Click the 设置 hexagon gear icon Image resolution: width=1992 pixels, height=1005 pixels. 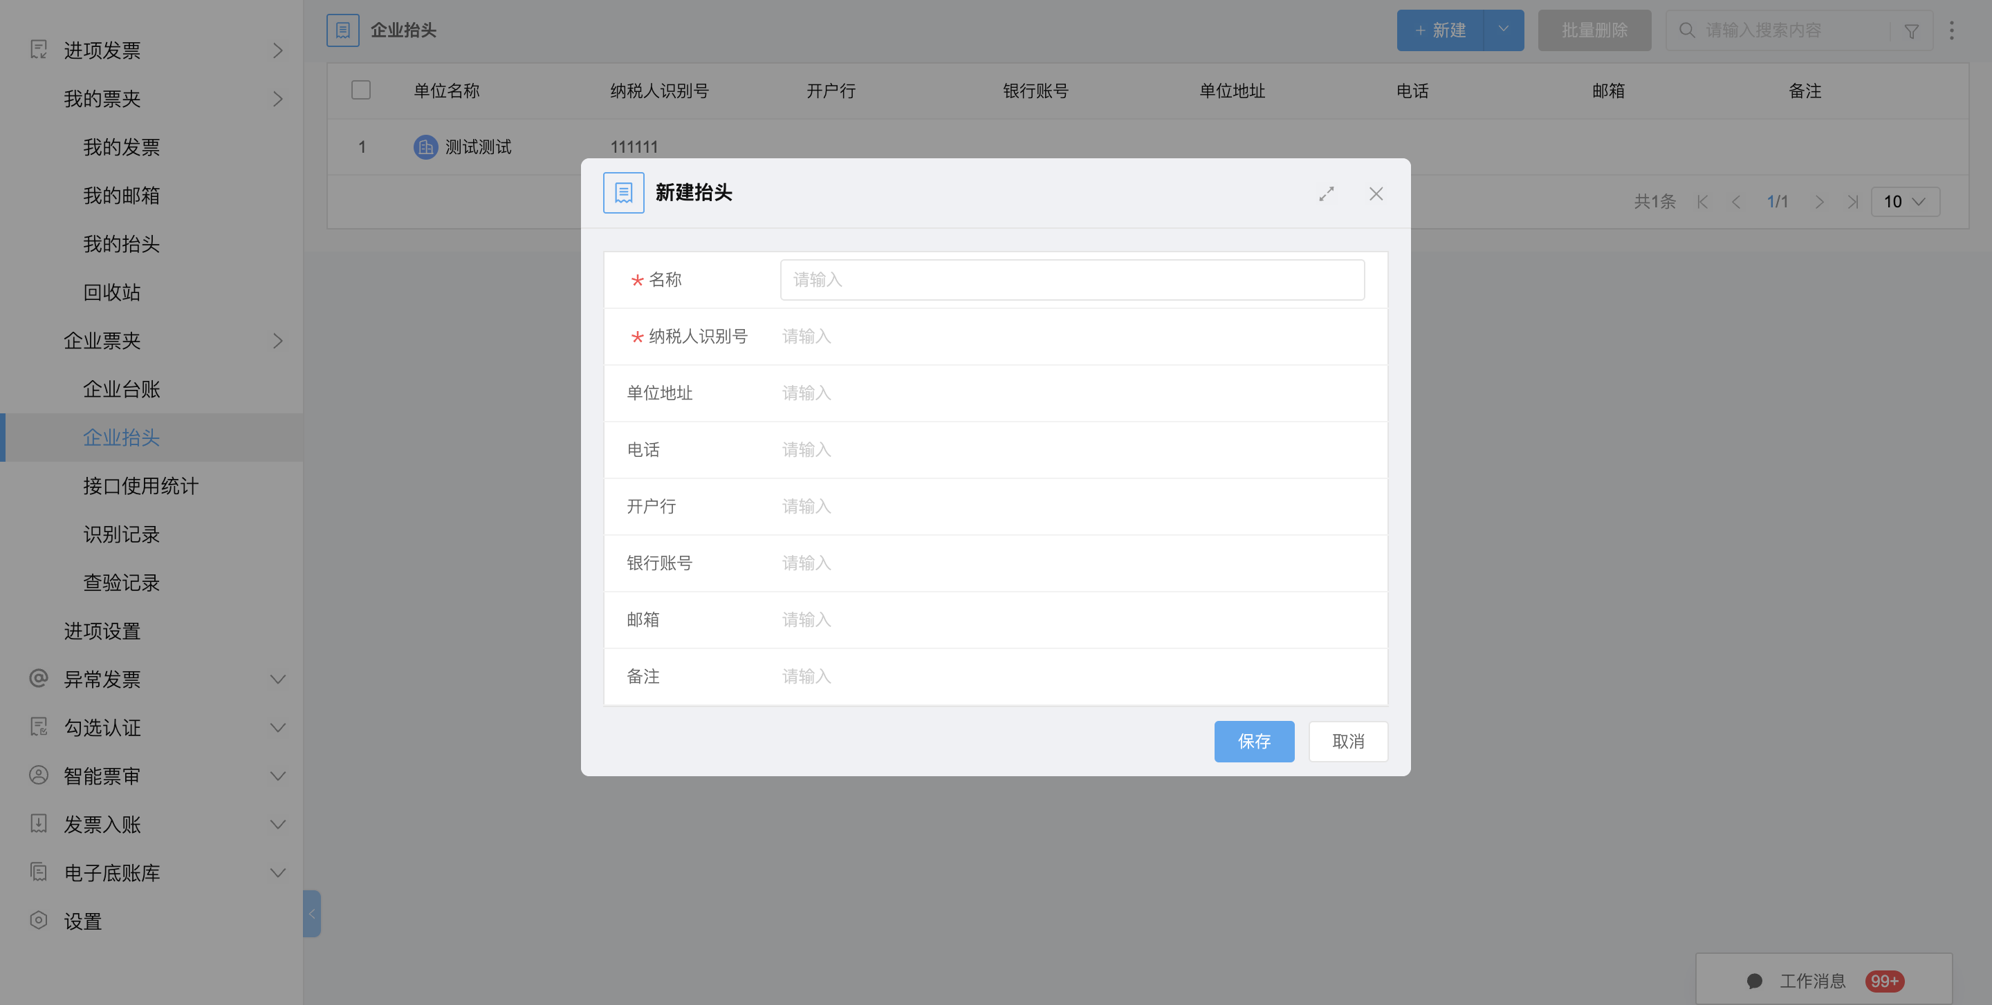click(39, 920)
